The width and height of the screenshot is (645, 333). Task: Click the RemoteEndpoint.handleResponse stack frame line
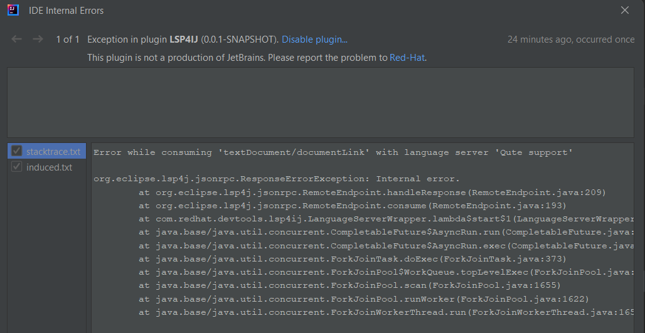(372, 193)
